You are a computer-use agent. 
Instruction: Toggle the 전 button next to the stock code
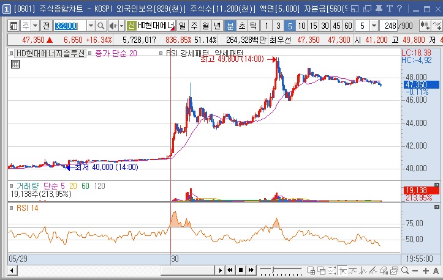pos(46,26)
